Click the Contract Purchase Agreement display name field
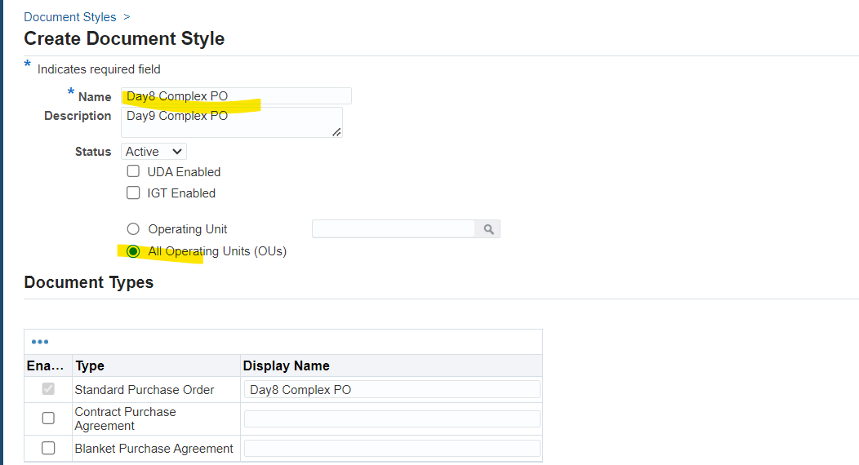 (x=392, y=419)
